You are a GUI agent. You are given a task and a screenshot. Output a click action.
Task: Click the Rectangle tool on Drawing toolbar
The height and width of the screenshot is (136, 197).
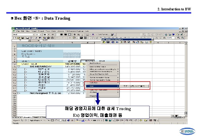click(52, 120)
